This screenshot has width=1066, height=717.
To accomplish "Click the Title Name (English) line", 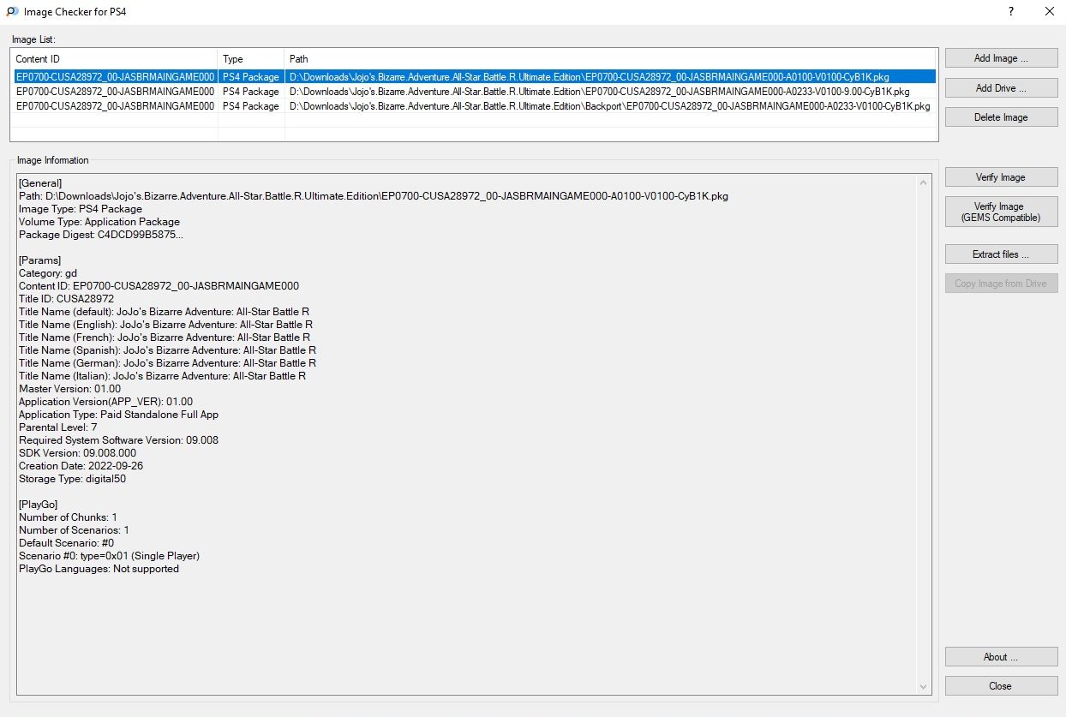I will 165,325.
